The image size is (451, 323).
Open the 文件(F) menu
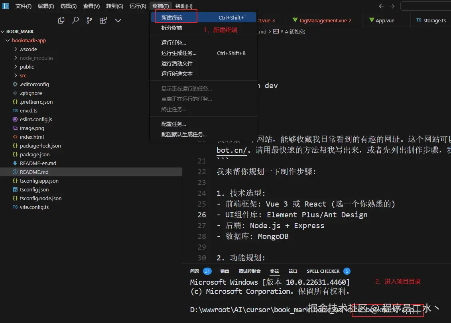tap(23, 6)
